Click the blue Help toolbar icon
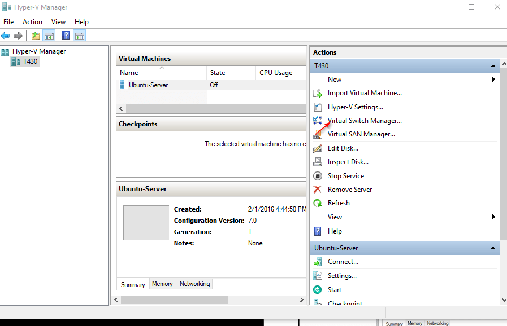This screenshot has height=326, width=507. (66, 36)
